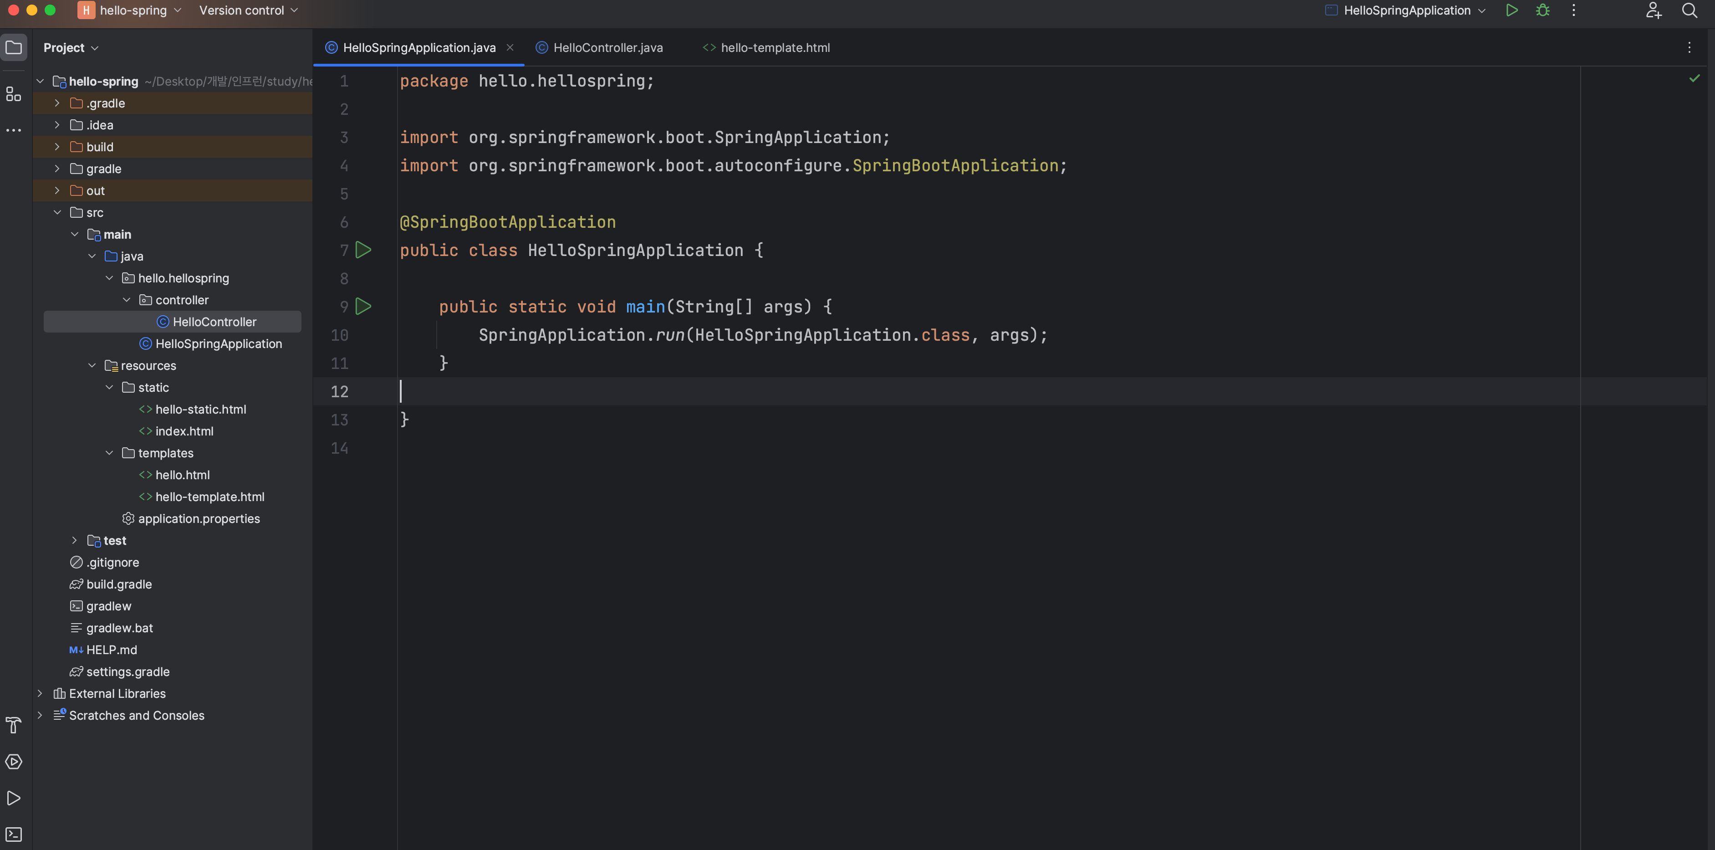
Task: Run HelloSpringApplication from the toolbar
Action: (x=1511, y=10)
